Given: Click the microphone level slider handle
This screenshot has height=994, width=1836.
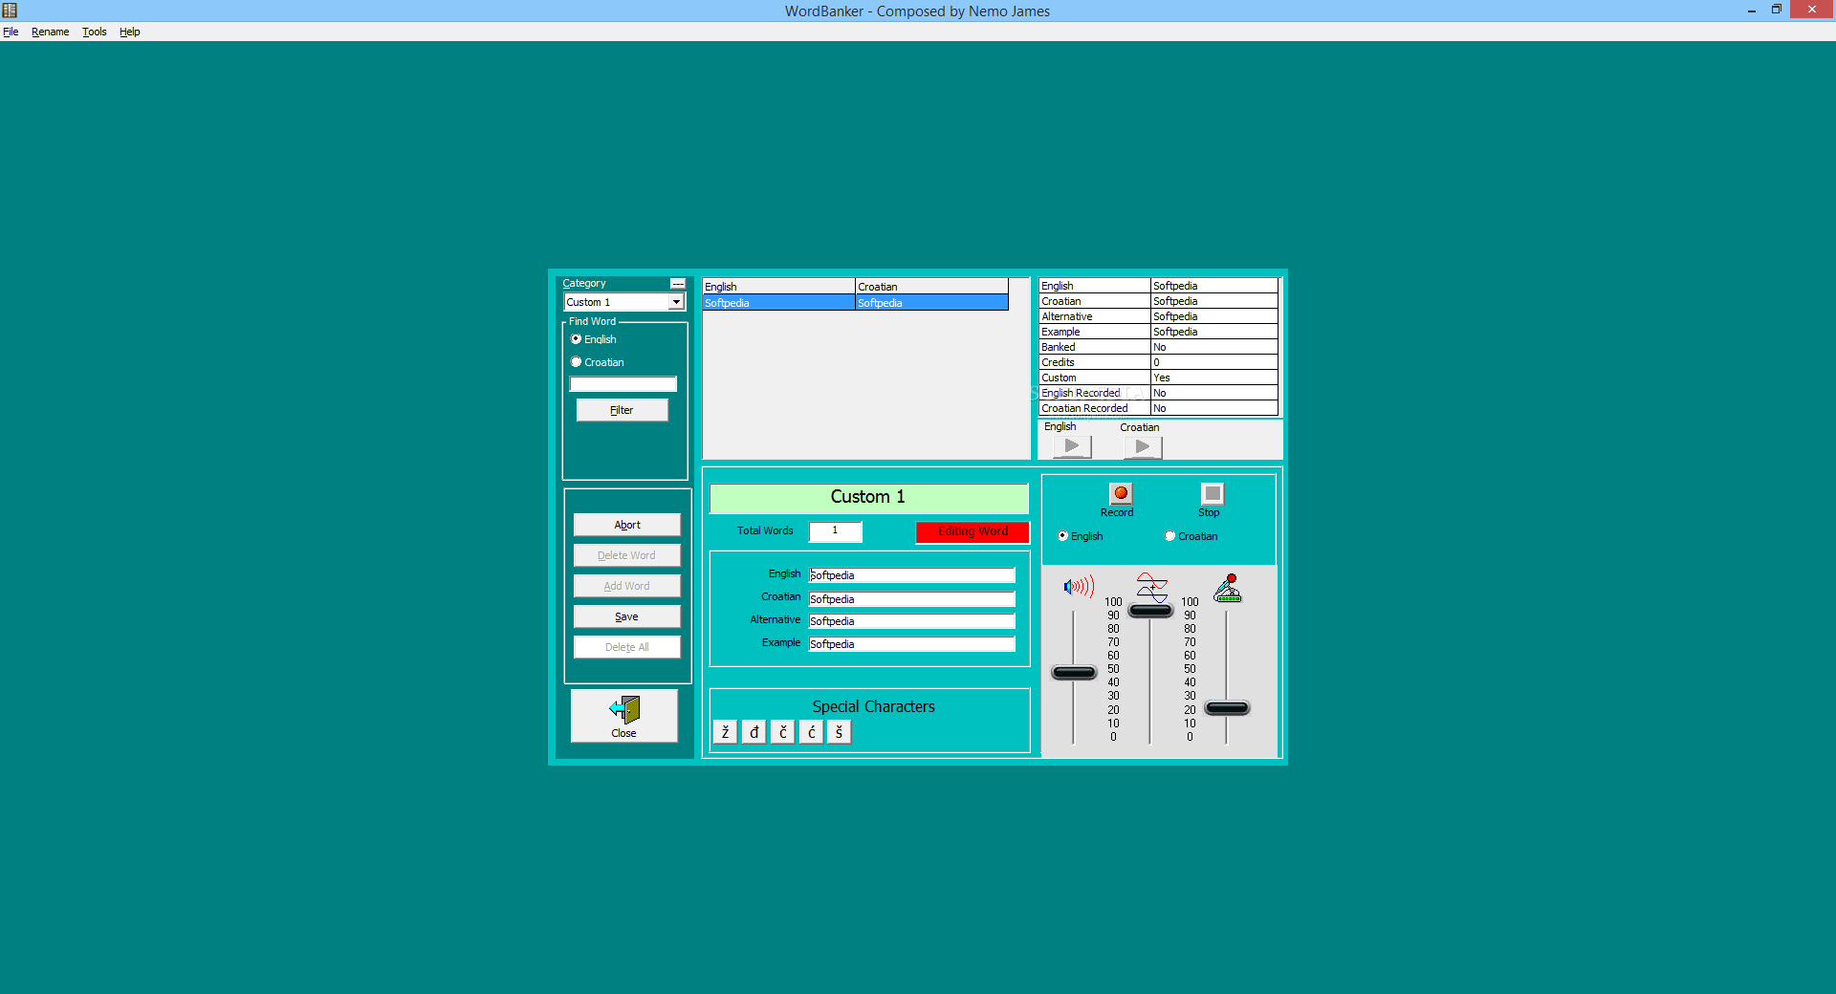Looking at the screenshot, I should click(x=1227, y=708).
